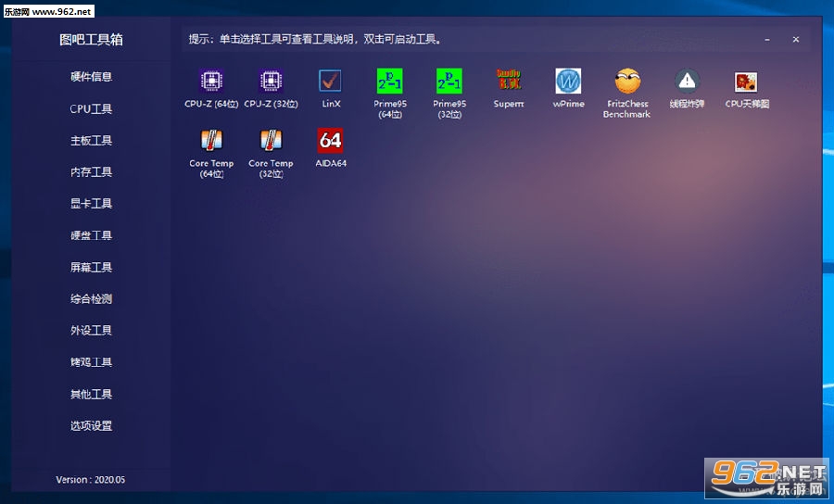
Task: Go to the 内存工具 category
Action: (x=91, y=171)
